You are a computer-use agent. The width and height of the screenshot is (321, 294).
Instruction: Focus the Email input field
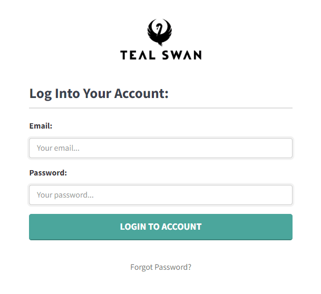161,148
